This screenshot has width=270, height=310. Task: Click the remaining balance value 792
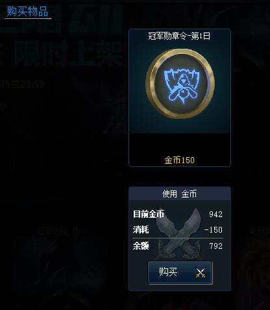pyautogui.click(x=215, y=246)
